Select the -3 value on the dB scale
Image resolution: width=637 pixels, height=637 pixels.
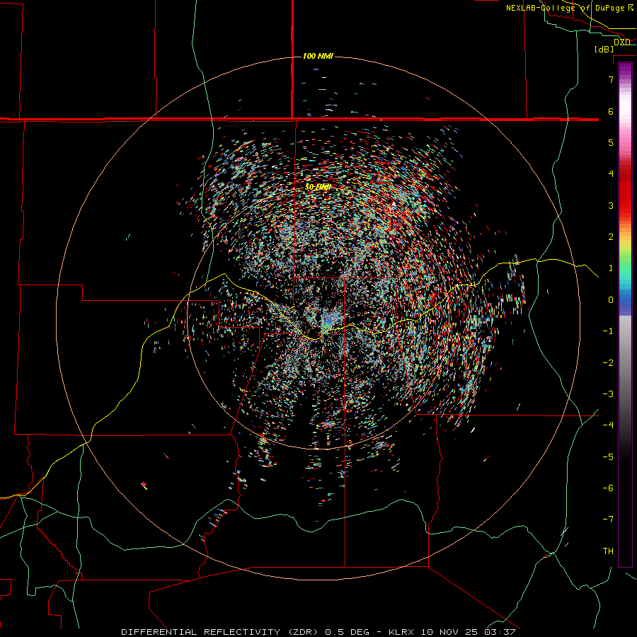tap(608, 394)
